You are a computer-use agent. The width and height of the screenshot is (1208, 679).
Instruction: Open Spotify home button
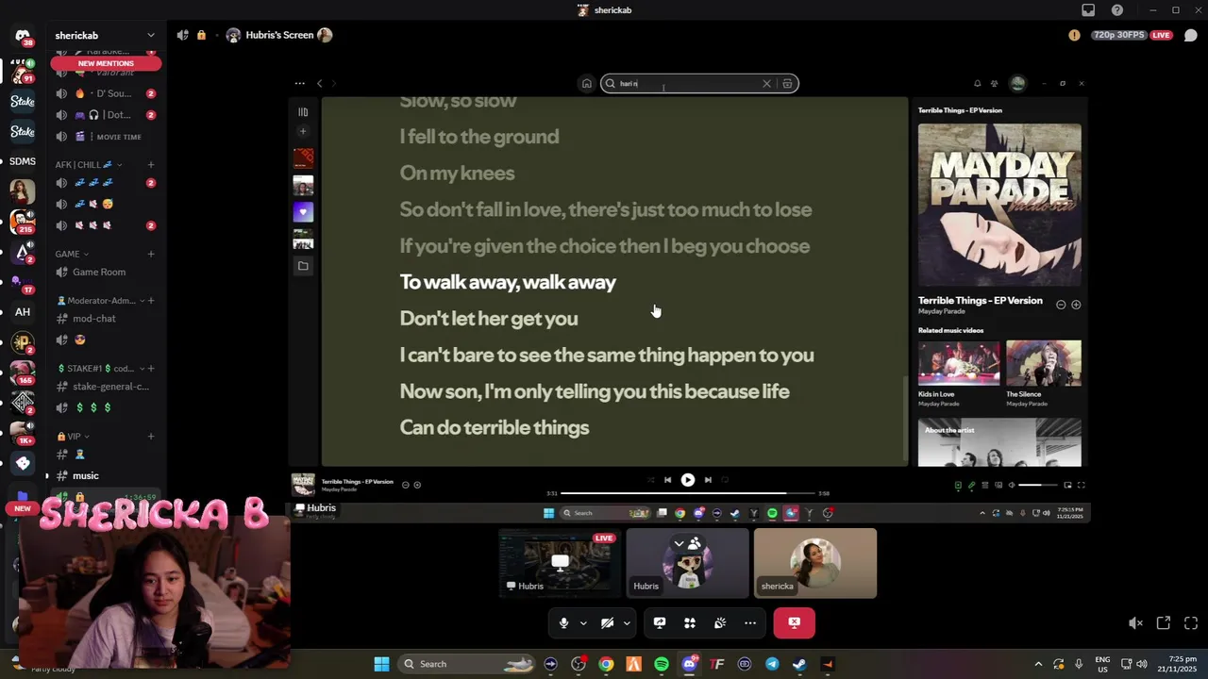click(586, 83)
